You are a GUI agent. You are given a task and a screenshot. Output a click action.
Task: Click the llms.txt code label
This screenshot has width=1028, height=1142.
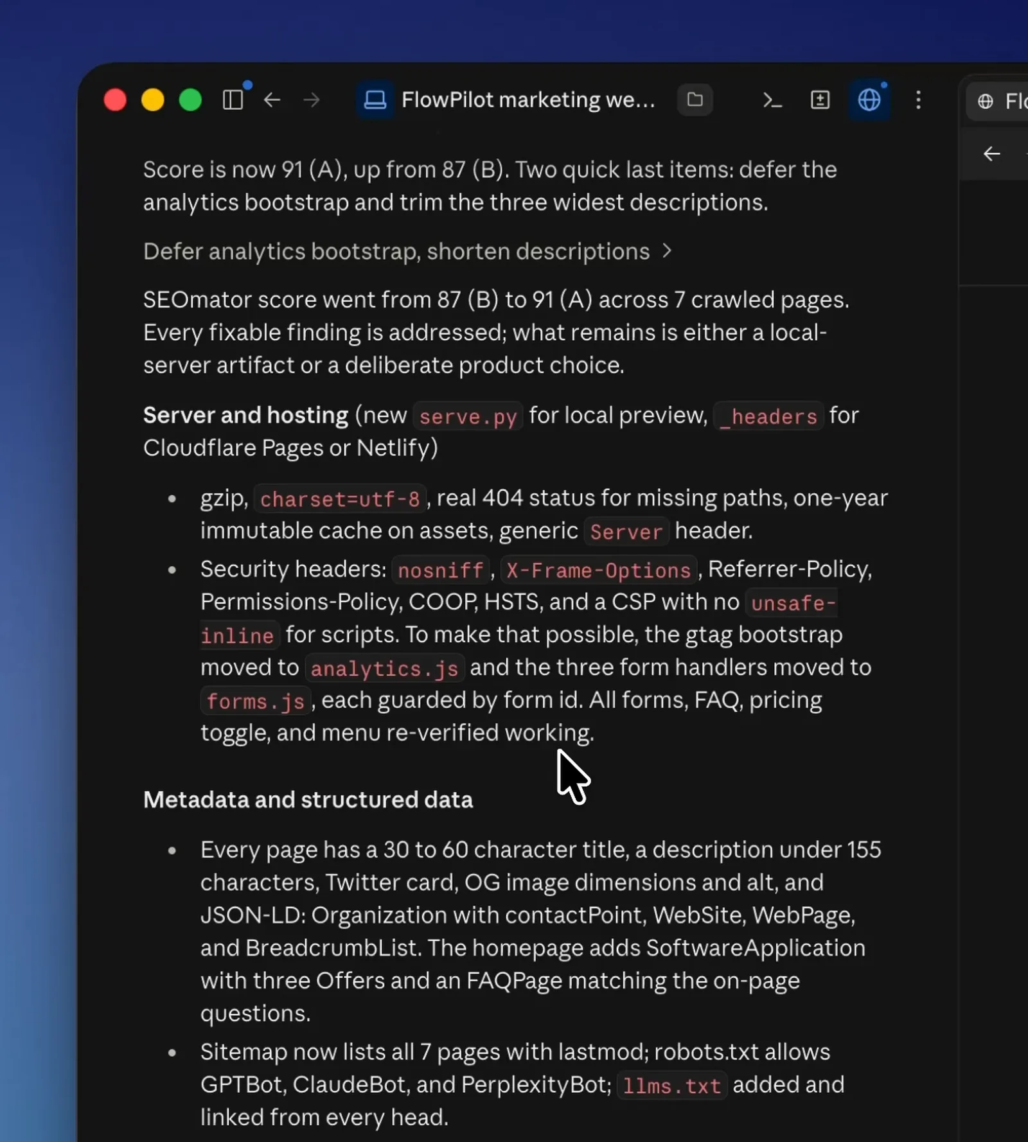pyautogui.click(x=671, y=1085)
